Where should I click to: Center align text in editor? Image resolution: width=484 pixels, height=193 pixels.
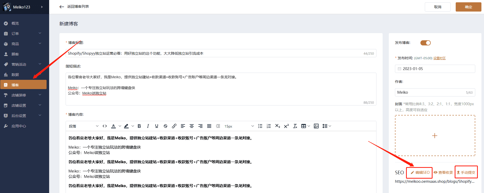192,126
